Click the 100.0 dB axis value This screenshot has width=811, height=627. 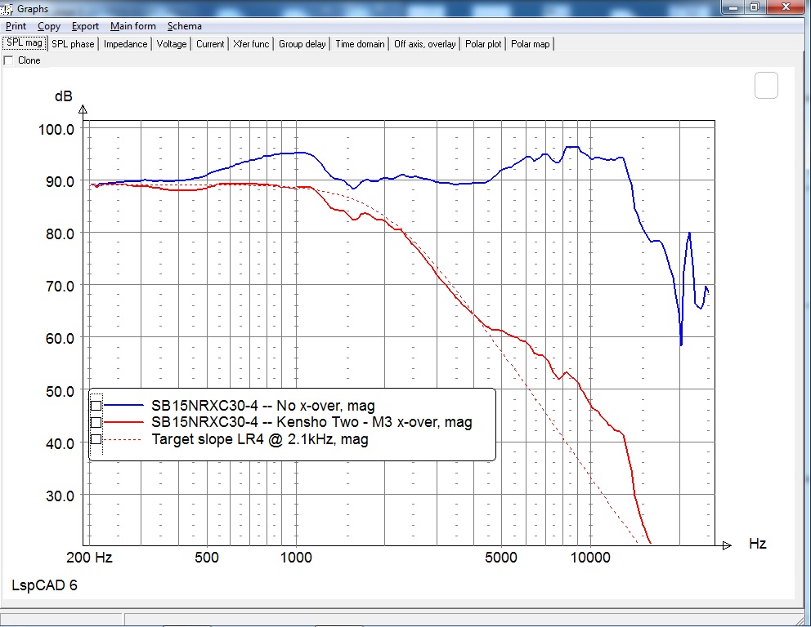(x=56, y=129)
